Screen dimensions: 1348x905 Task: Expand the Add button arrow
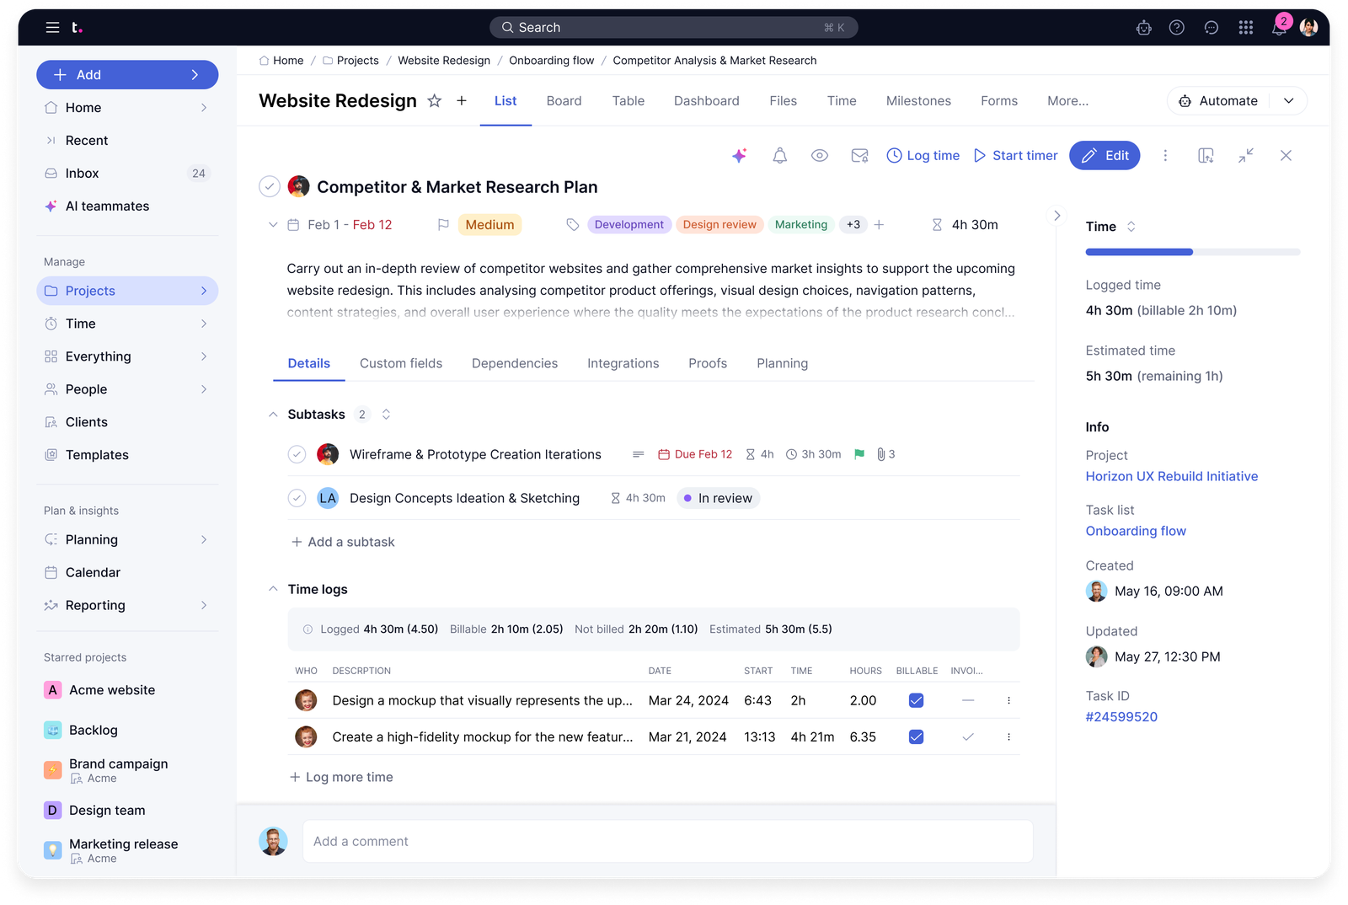click(x=195, y=75)
